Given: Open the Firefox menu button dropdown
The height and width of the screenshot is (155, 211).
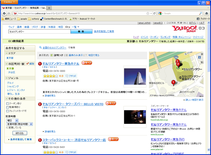Looking at the screenshot, I should coord(9,2).
